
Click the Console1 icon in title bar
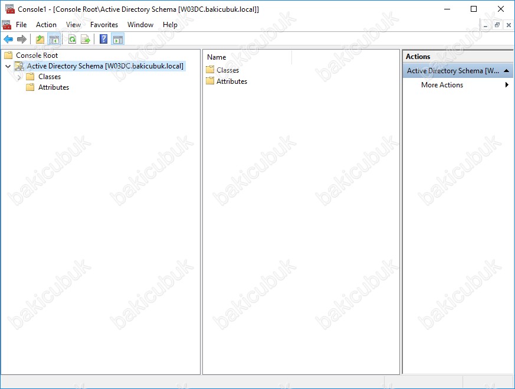point(10,9)
